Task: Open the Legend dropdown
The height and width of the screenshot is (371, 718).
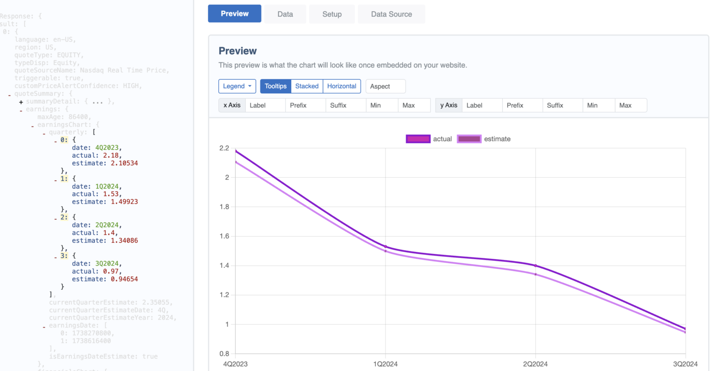Action: 237,86
